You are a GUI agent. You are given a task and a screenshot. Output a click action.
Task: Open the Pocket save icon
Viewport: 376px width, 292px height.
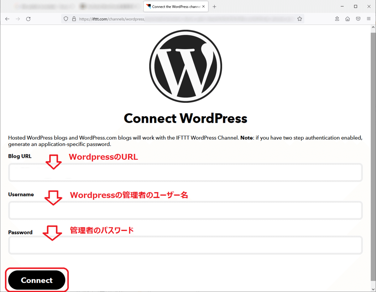(x=358, y=19)
